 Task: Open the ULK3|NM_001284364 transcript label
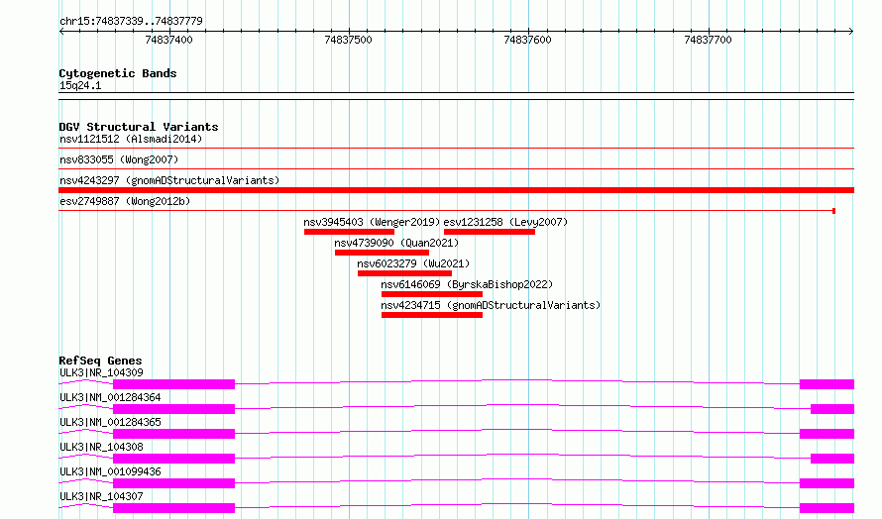pos(110,397)
